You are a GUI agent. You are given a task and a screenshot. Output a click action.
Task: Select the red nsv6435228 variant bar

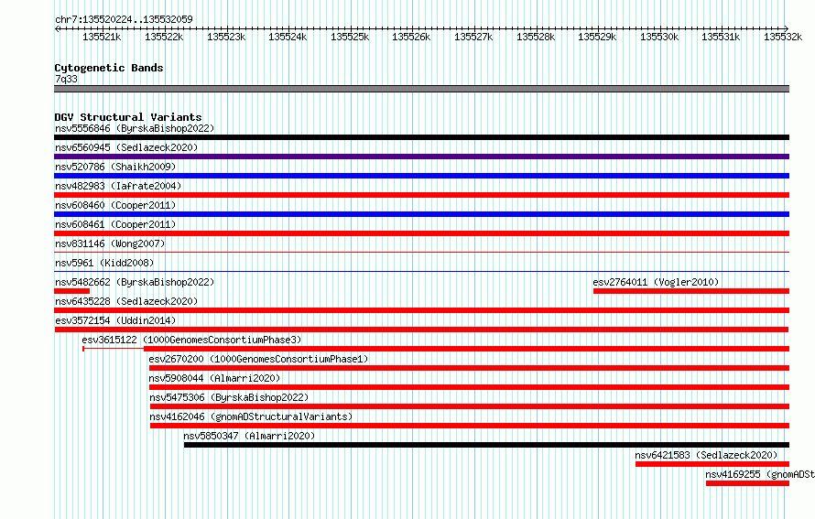[421, 310]
